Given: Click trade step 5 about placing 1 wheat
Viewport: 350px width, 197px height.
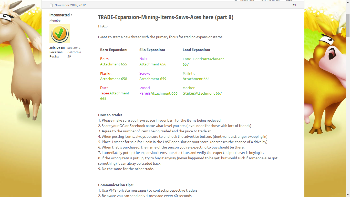Looking at the screenshot, I should click(x=183, y=142).
